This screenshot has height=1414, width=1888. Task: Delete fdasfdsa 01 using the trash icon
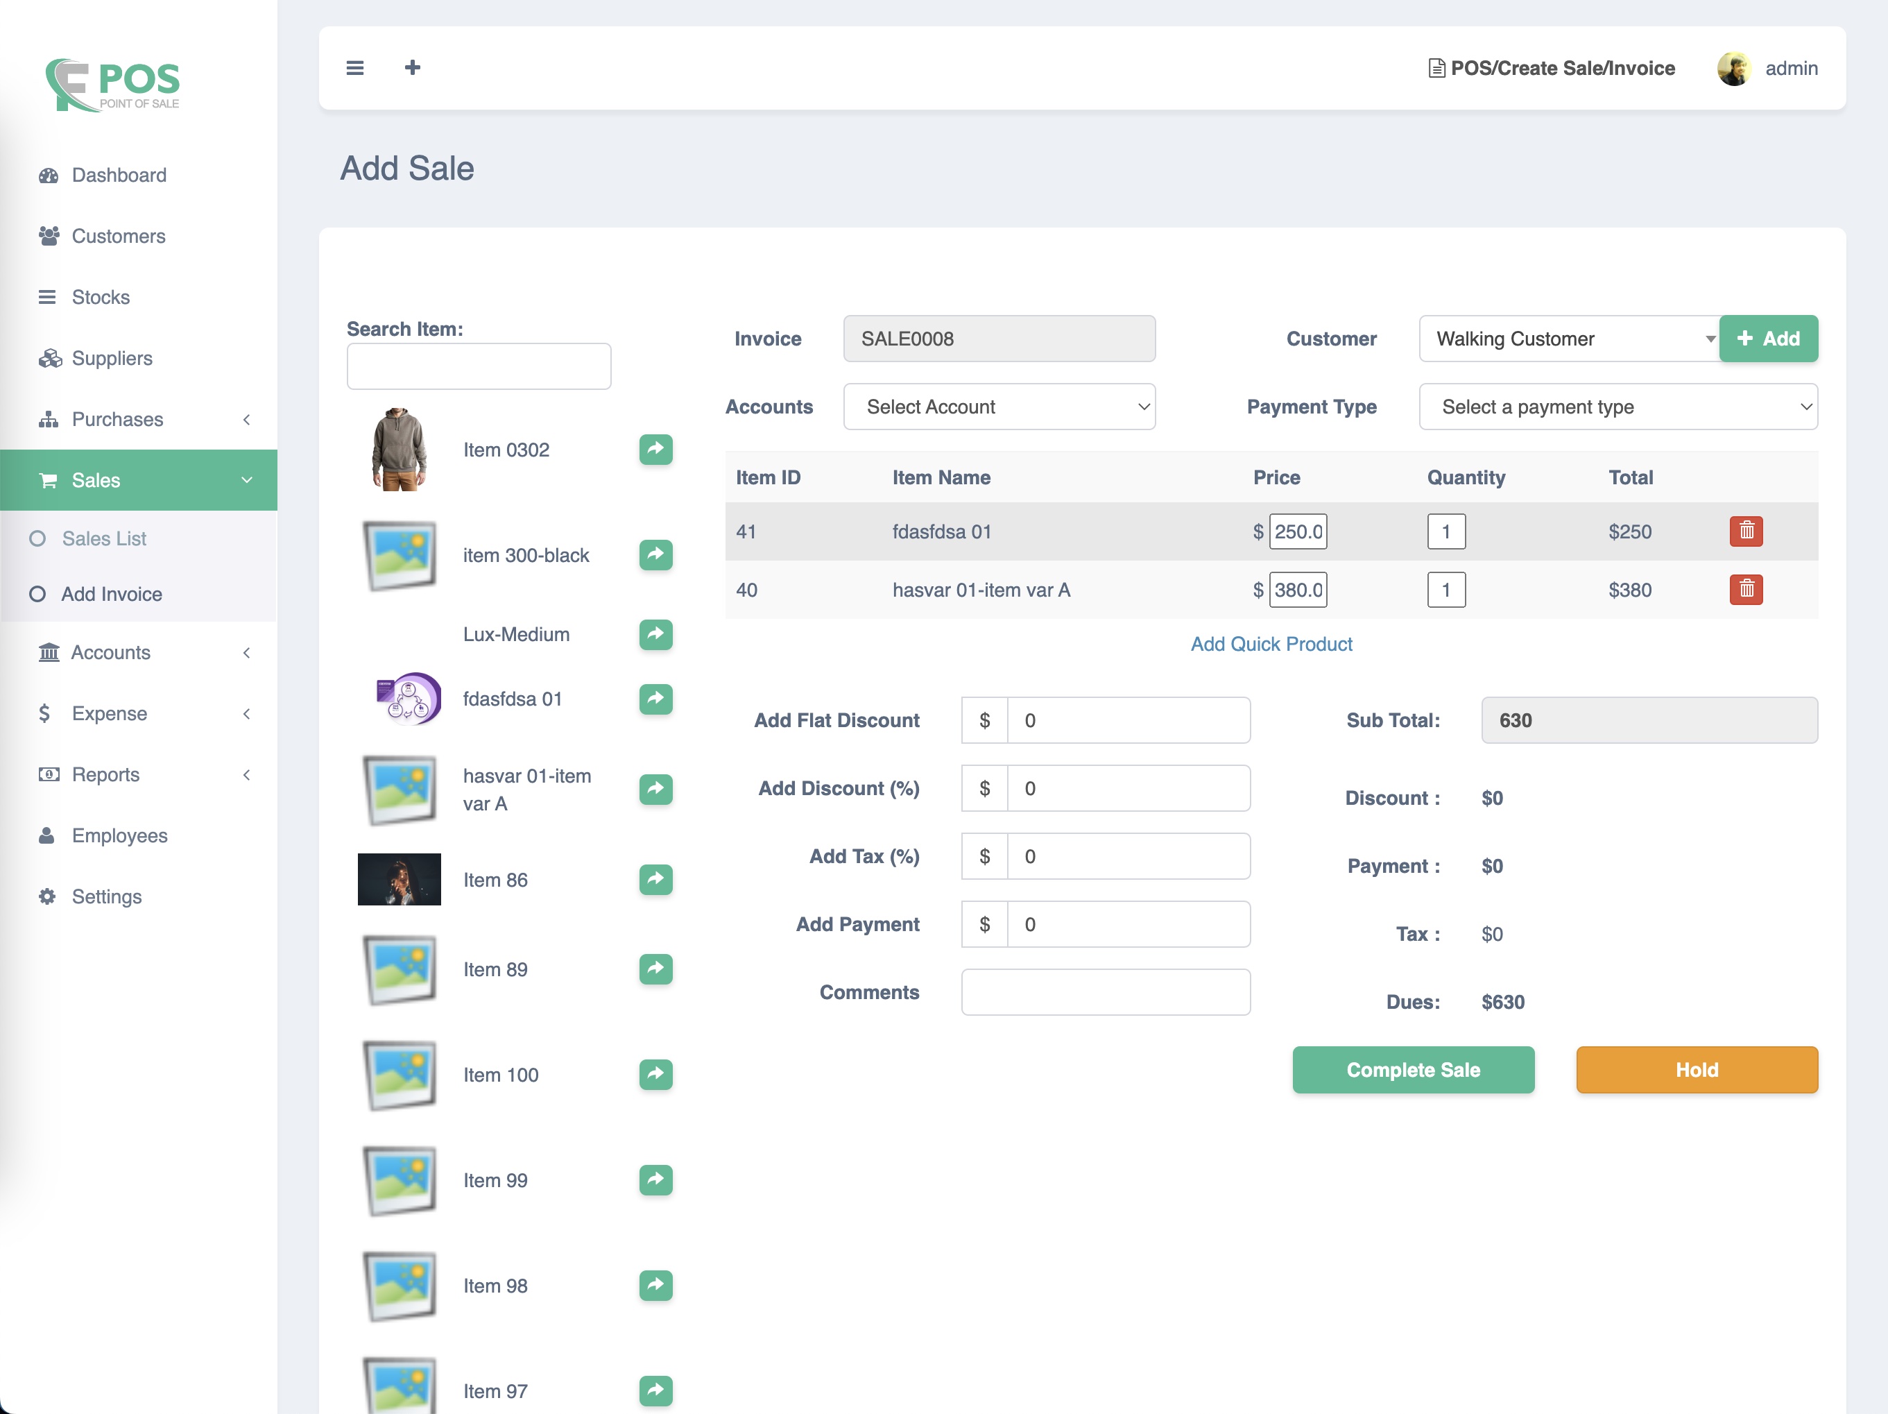tap(1747, 531)
